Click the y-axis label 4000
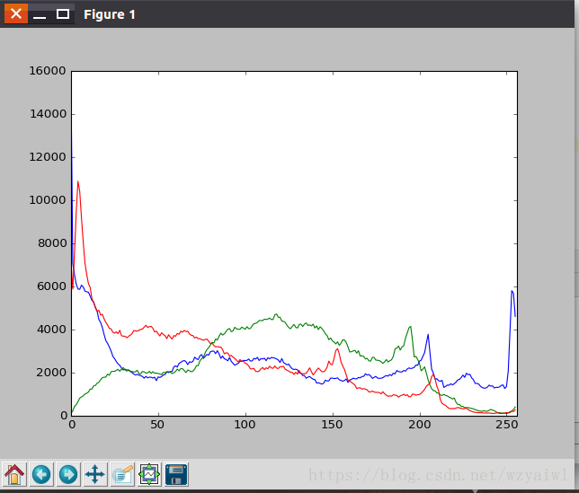 click(52, 330)
